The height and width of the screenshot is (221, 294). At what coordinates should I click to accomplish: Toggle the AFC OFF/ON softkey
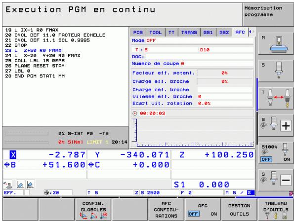coord(203,210)
